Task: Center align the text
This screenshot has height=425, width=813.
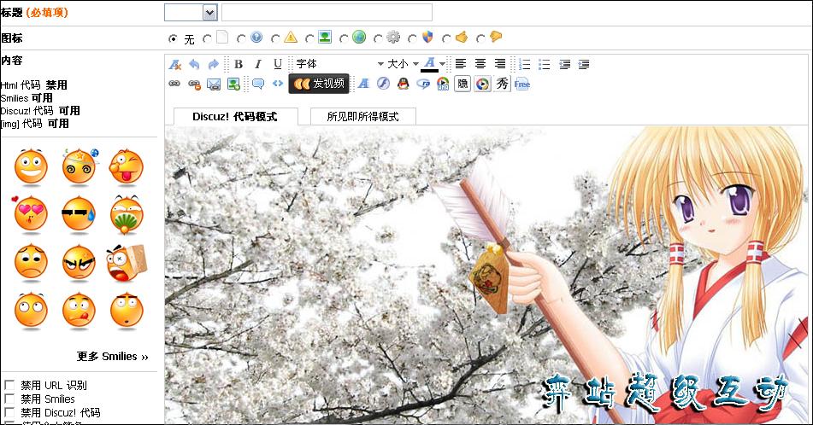Action: point(480,64)
